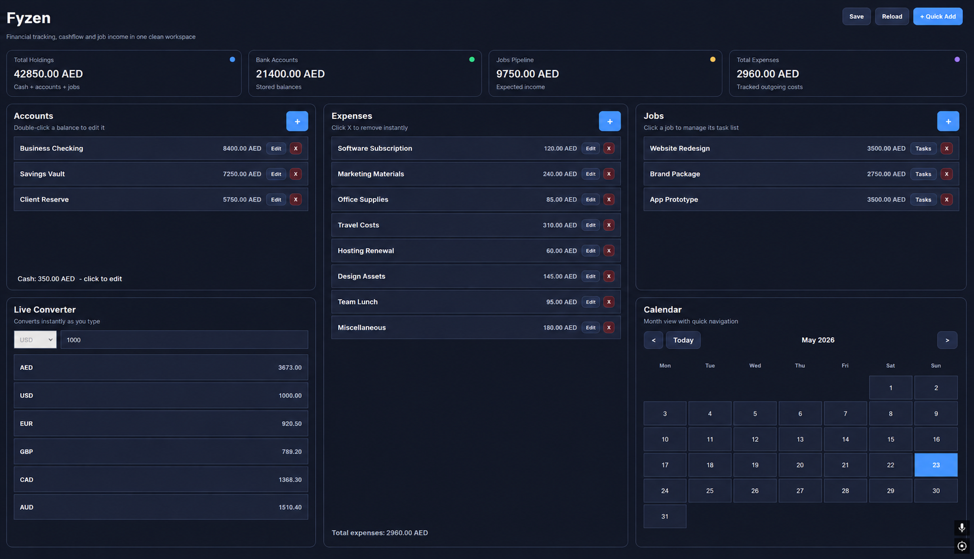
Task: Click the Website Redesign job name
Action: [x=679, y=148]
